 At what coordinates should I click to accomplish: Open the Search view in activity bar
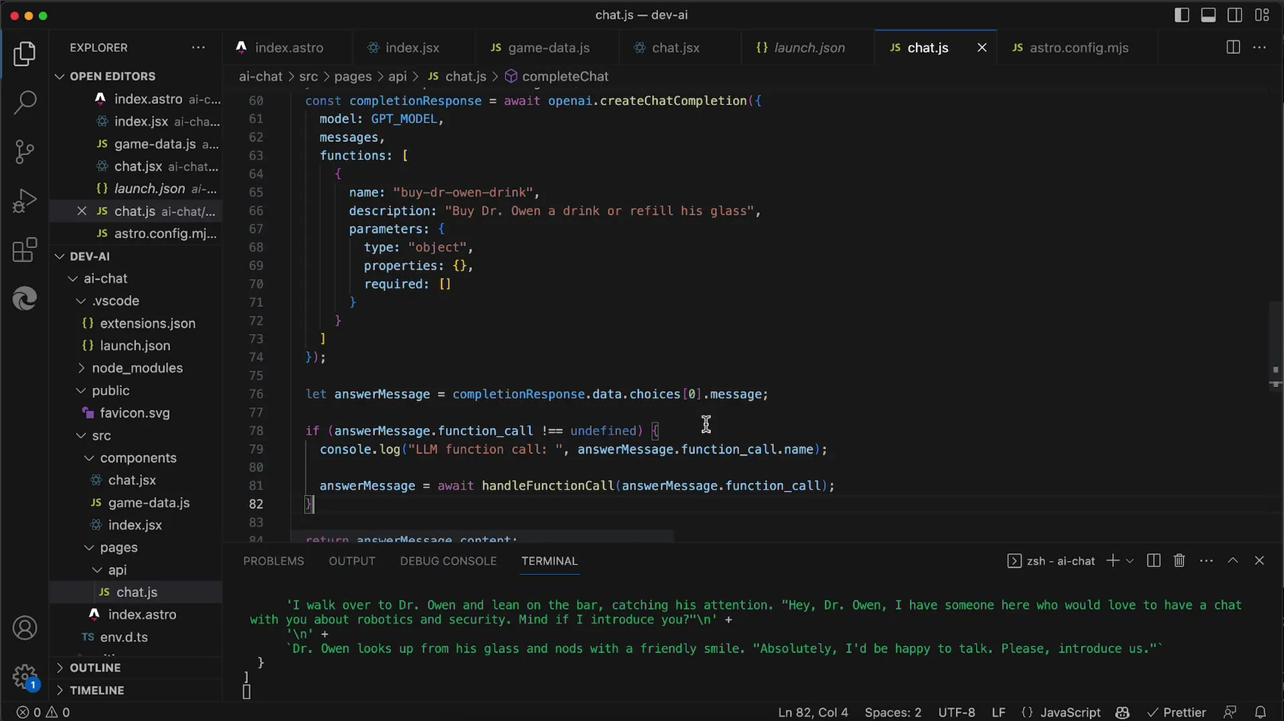pos(25,102)
